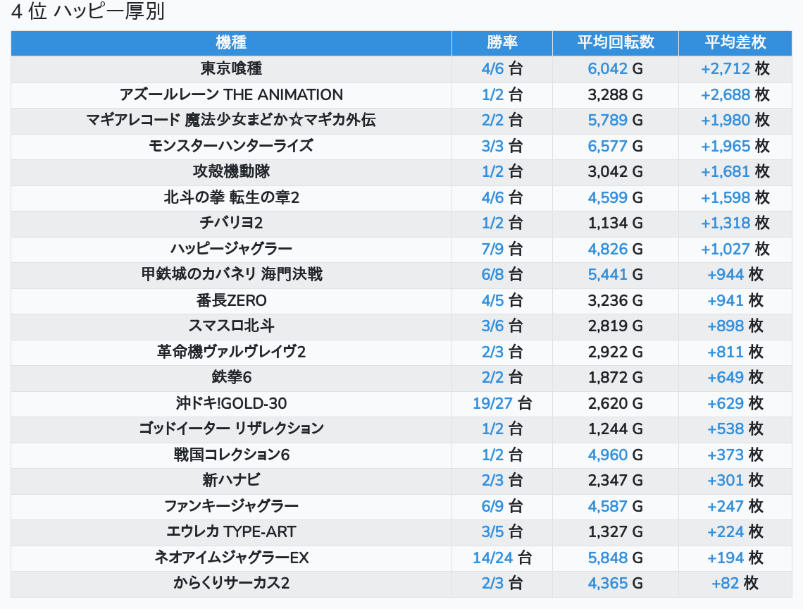Screen dimensions: 803x609
Task: Click the 新ハナビ machine name
Action: pos(231,480)
